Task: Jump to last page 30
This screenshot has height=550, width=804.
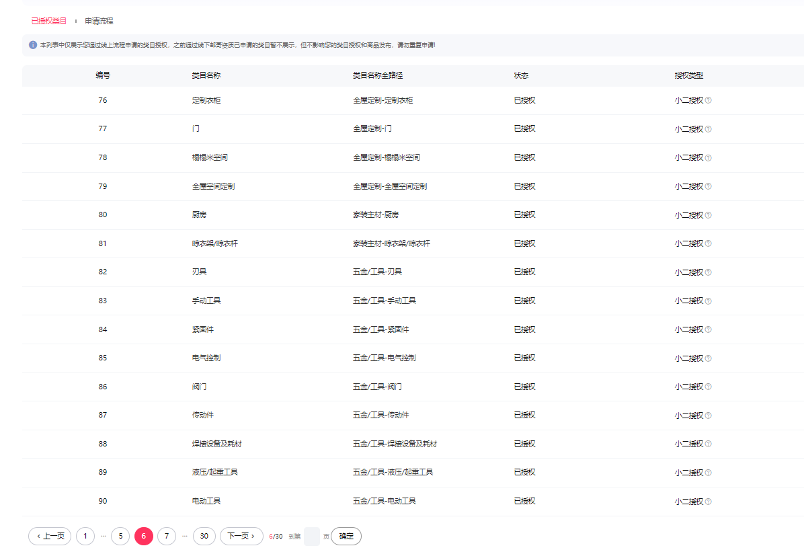Action: [x=204, y=536]
